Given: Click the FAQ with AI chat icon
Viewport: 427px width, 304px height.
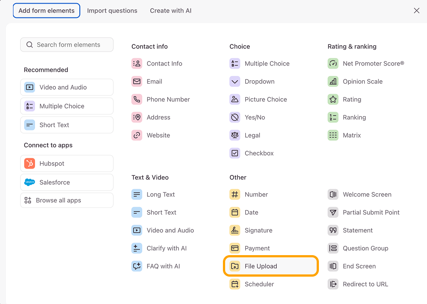Looking at the screenshot, I should [137, 266].
